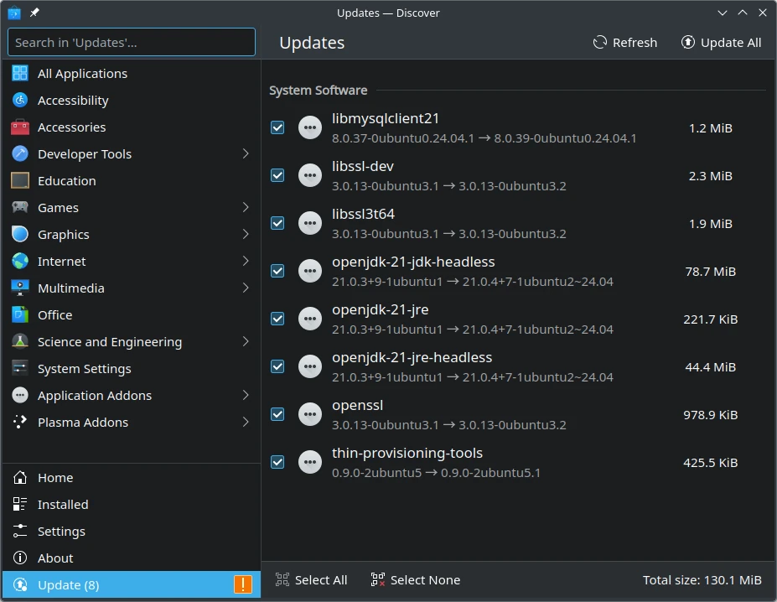Click the All Applications grid icon
This screenshot has width=777, height=602.
tap(20, 74)
